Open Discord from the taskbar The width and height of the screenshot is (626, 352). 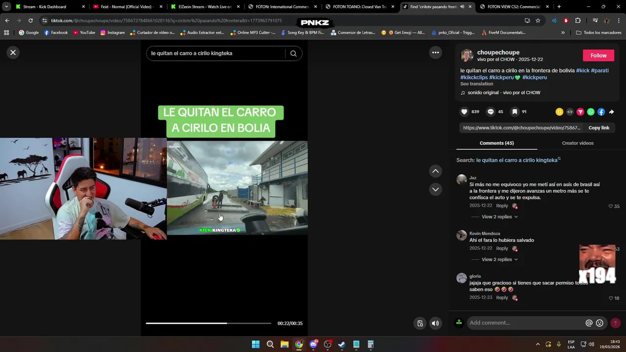point(313,344)
